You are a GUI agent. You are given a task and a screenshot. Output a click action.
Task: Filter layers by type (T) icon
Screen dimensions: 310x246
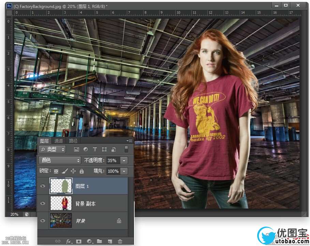95,149
